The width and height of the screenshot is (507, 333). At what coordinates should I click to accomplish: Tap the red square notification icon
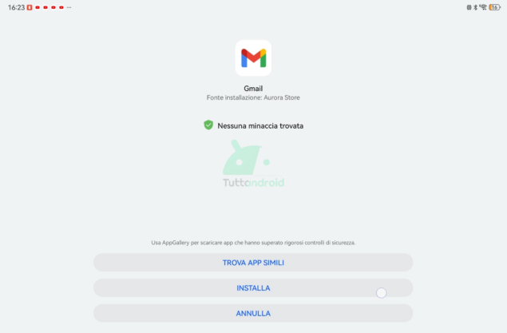pyautogui.click(x=30, y=7)
